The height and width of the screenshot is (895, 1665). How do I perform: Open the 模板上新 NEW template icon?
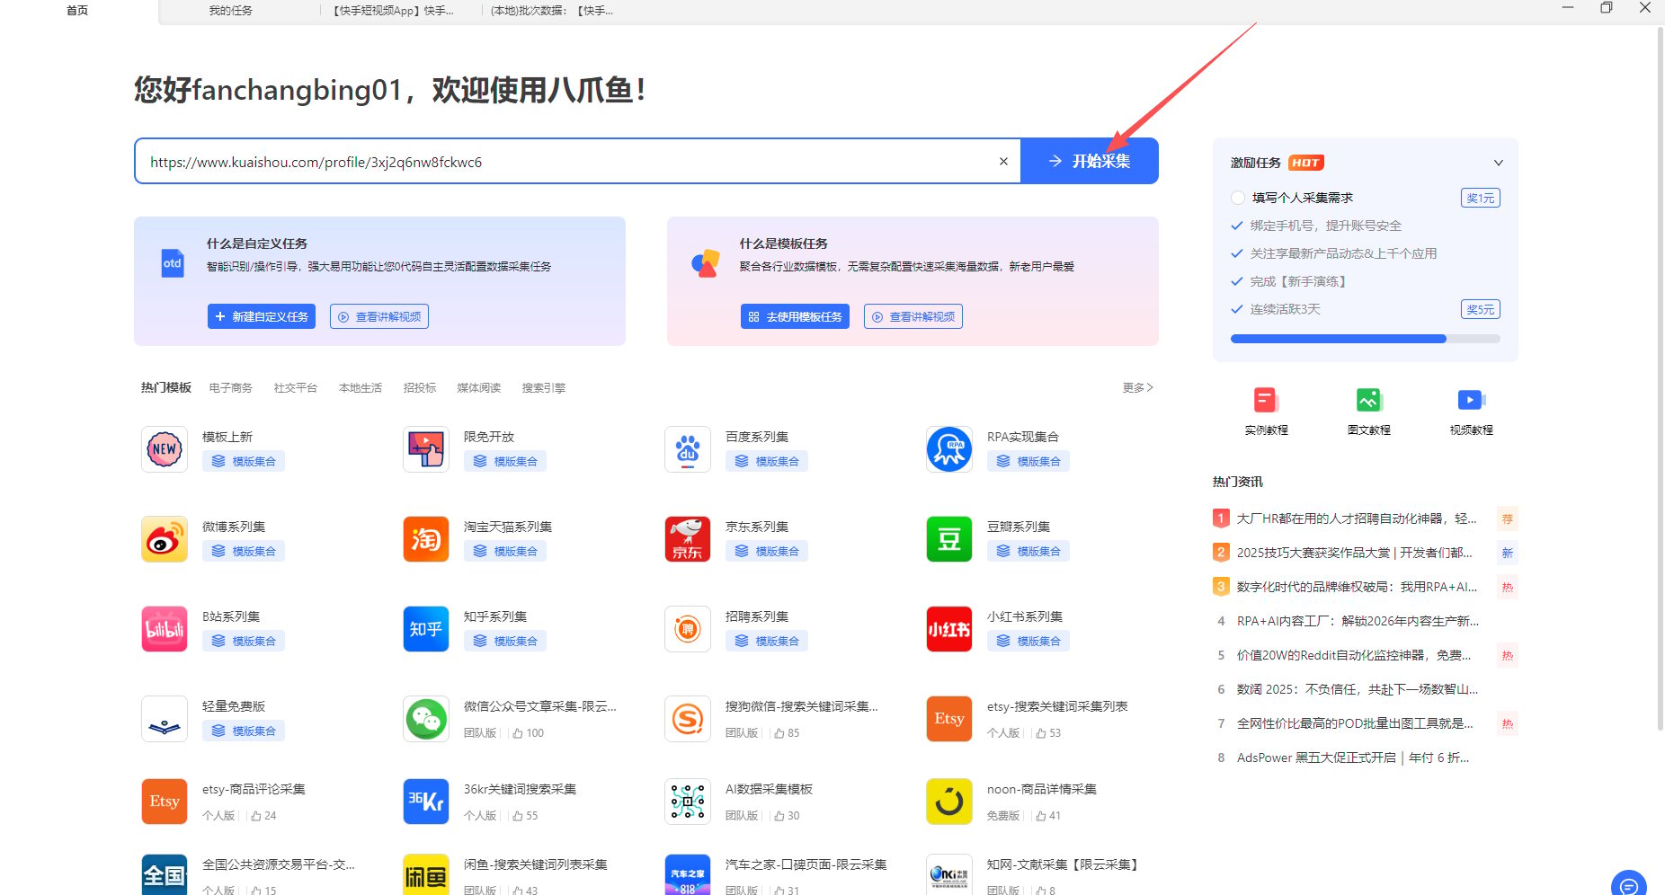[x=165, y=449]
